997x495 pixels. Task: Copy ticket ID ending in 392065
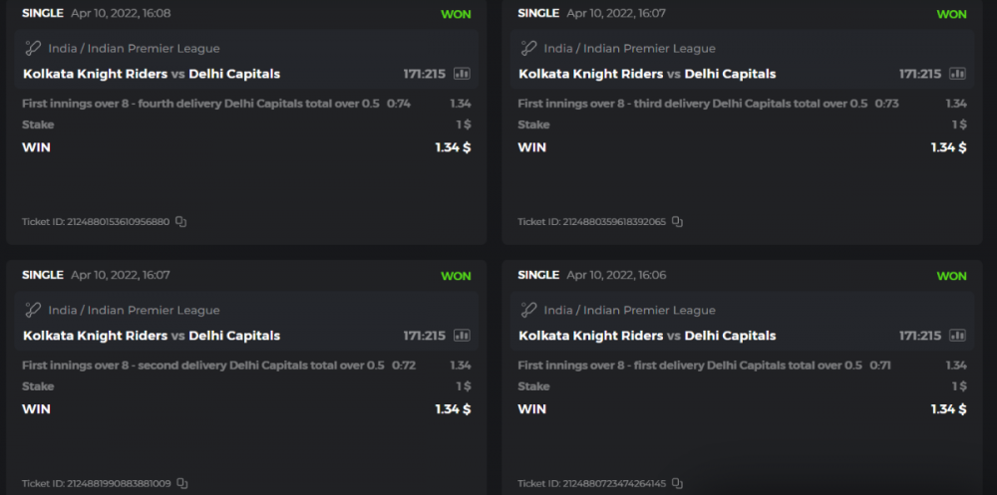[x=677, y=222]
